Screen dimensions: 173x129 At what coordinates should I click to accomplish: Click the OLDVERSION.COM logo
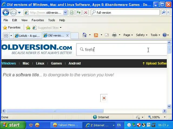[x=37, y=49]
